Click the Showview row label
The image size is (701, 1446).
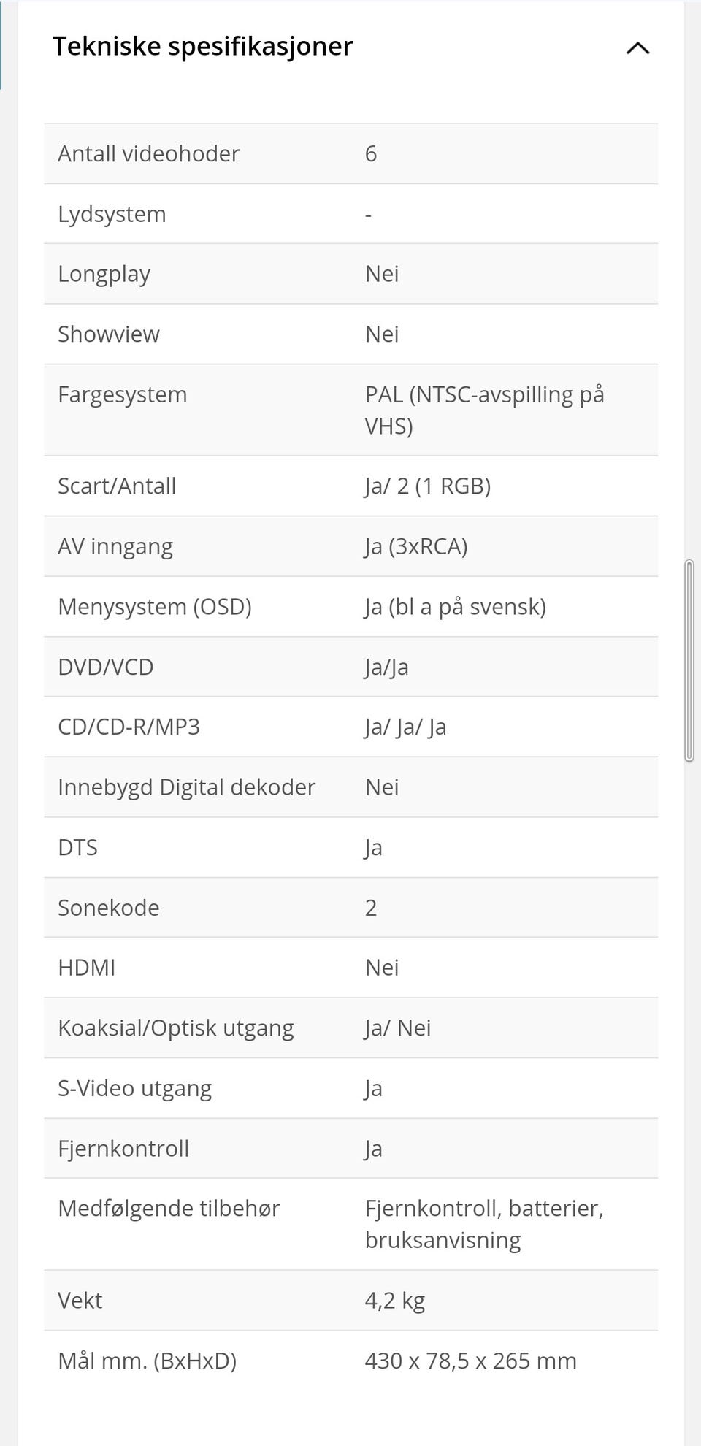tap(108, 334)
